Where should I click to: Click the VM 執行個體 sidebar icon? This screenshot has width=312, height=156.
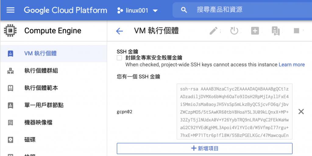10,54
